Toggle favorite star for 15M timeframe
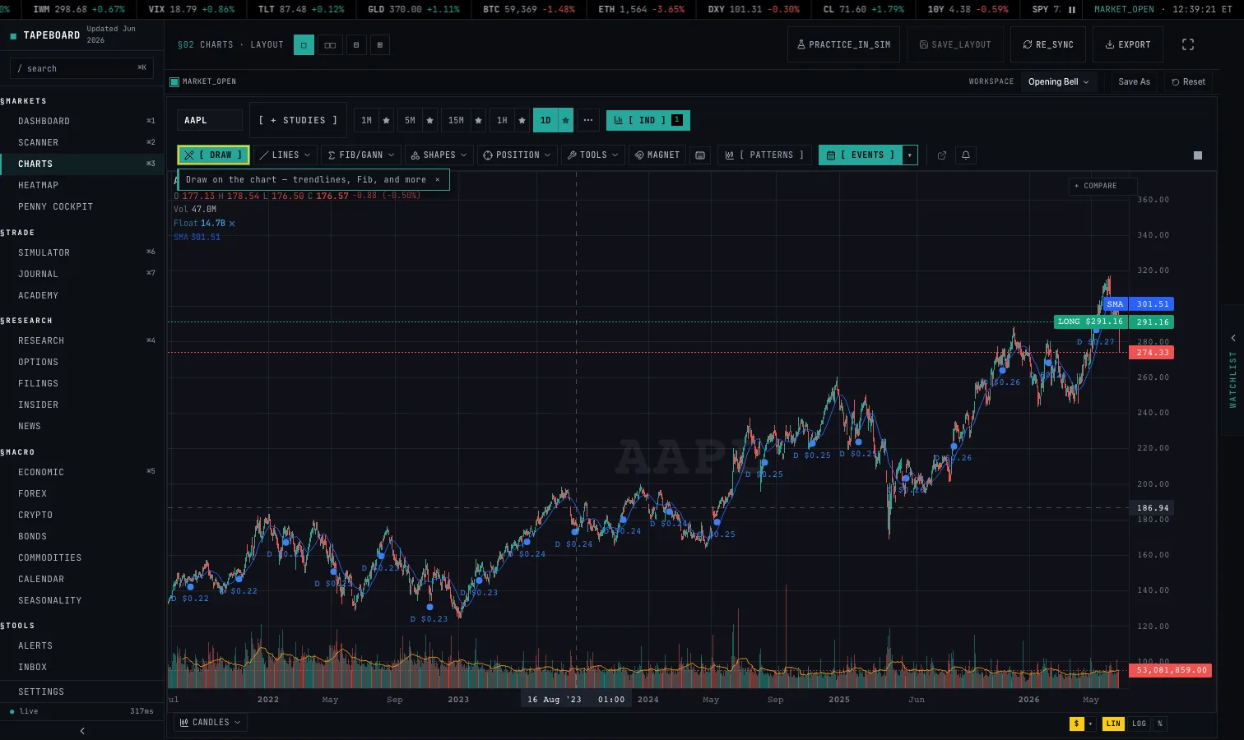The height and width of the screenshot is (740, 1244). tap(478, 120)
